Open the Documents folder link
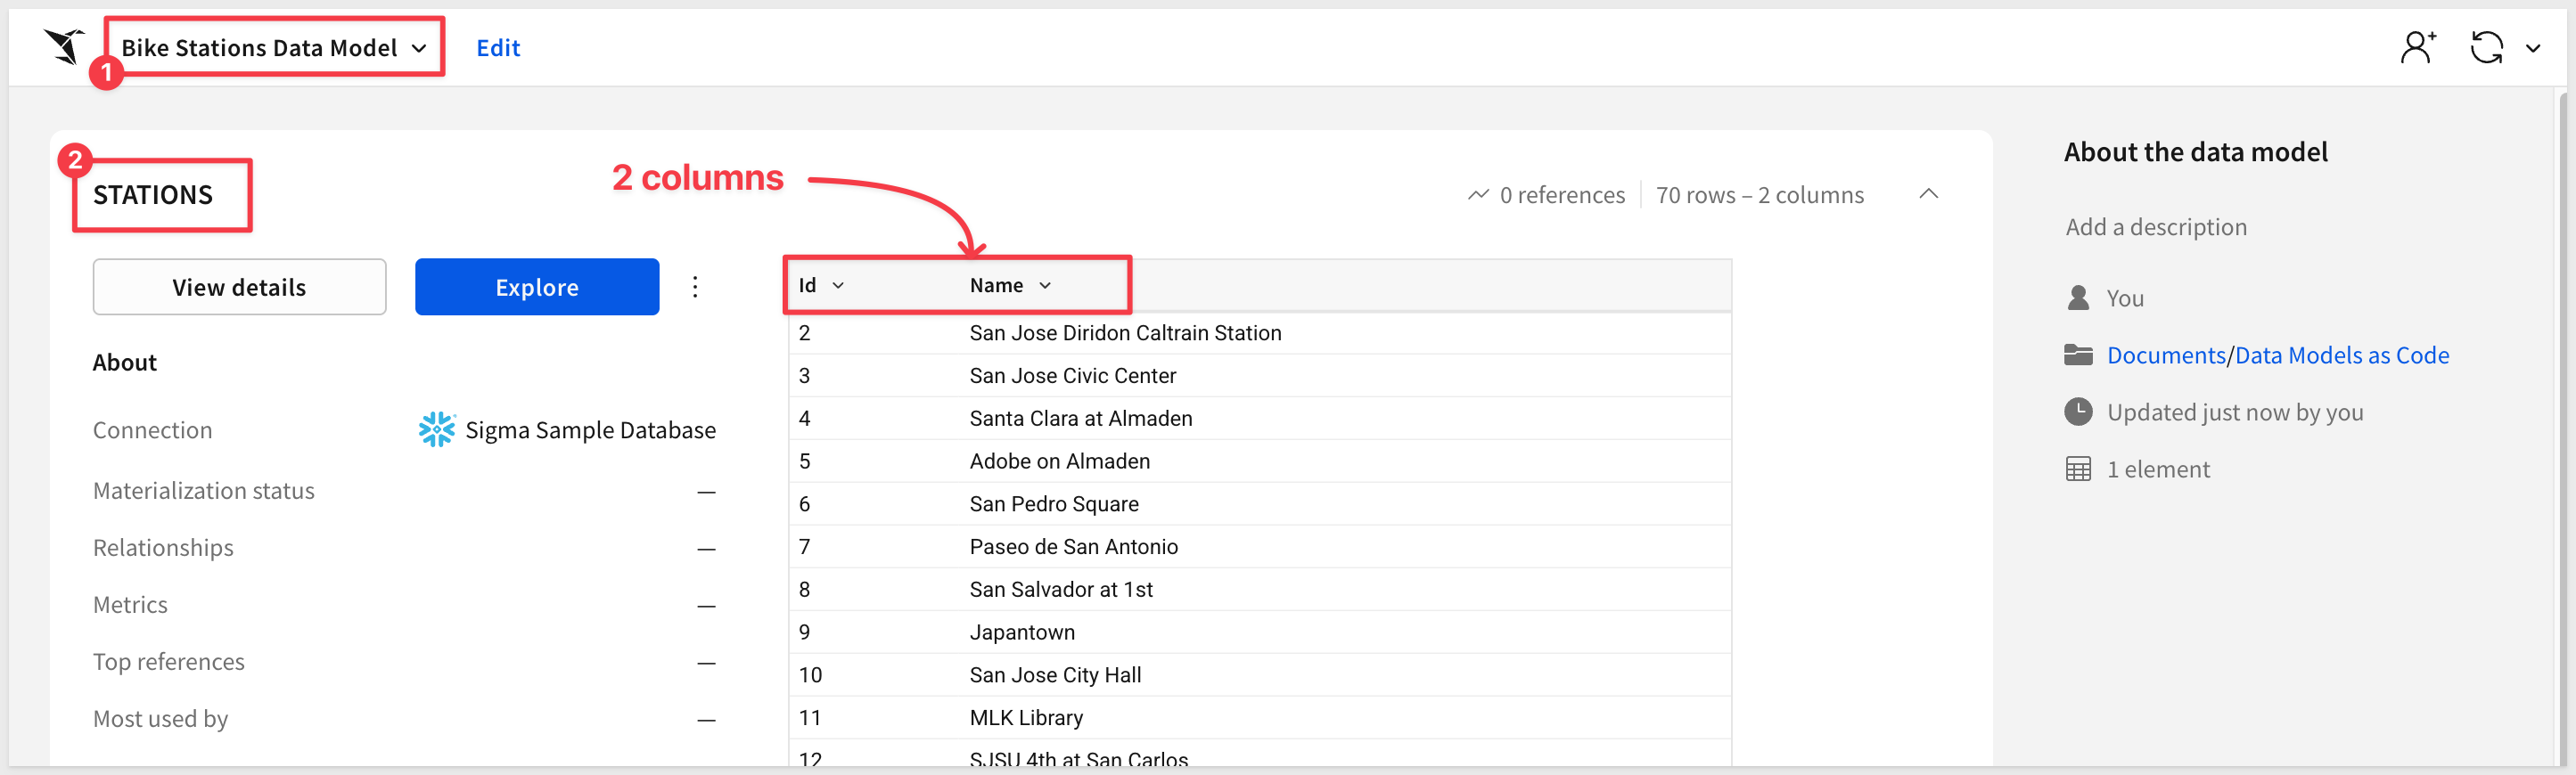 click(x=2165, y=355)
